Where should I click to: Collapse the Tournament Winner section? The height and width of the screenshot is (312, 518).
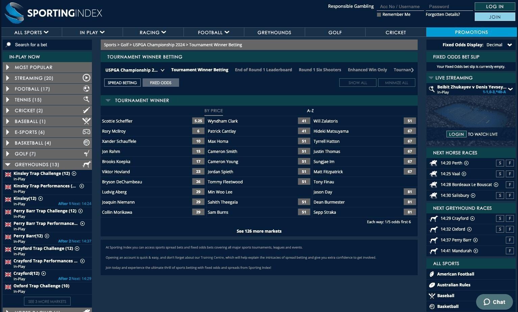tap(108, 100)
